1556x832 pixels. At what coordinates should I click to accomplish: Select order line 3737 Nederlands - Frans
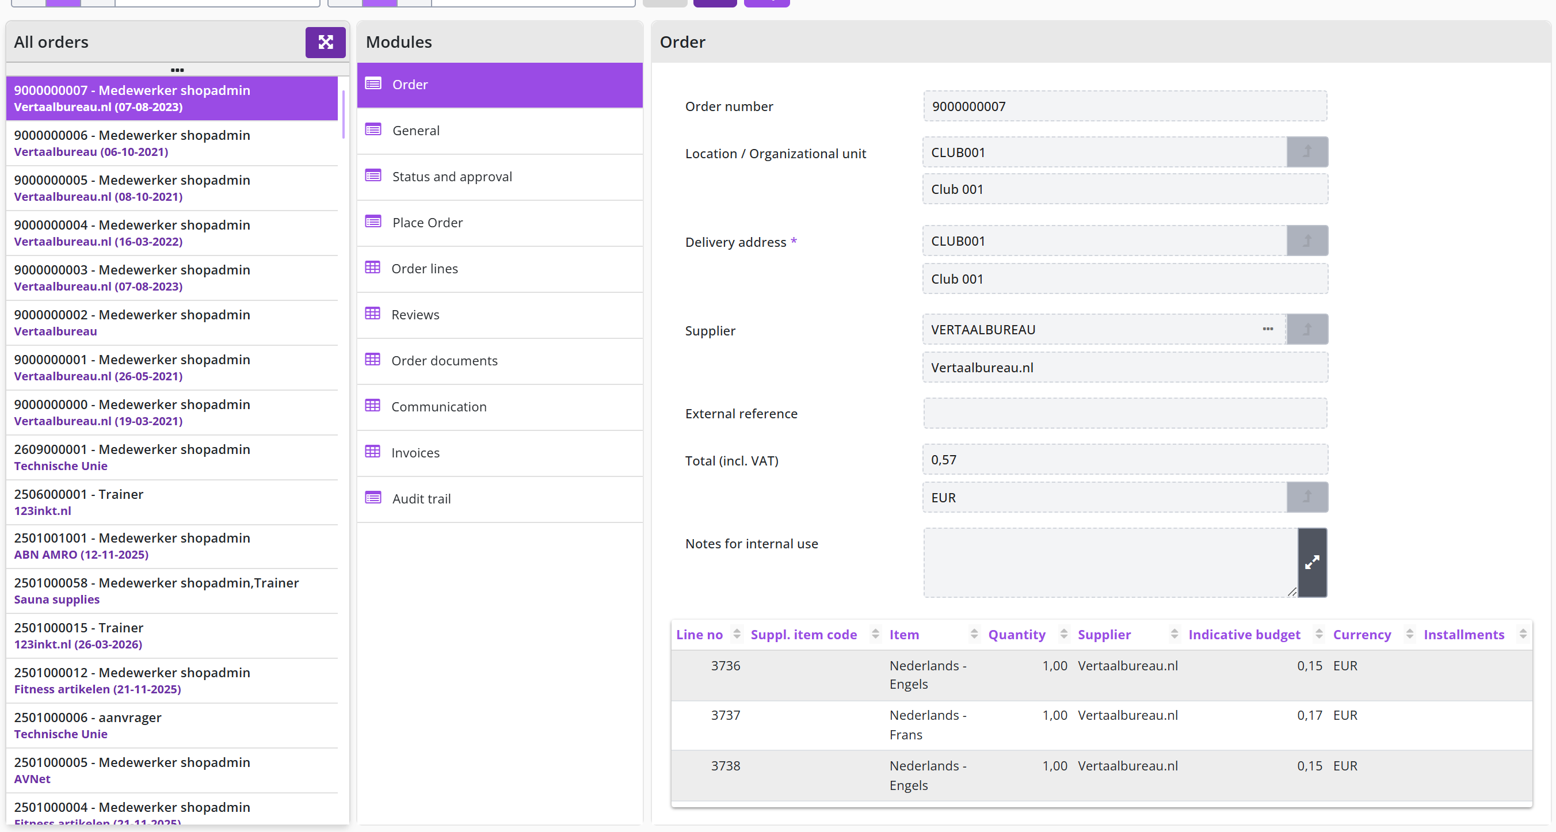coord(1101,725)
